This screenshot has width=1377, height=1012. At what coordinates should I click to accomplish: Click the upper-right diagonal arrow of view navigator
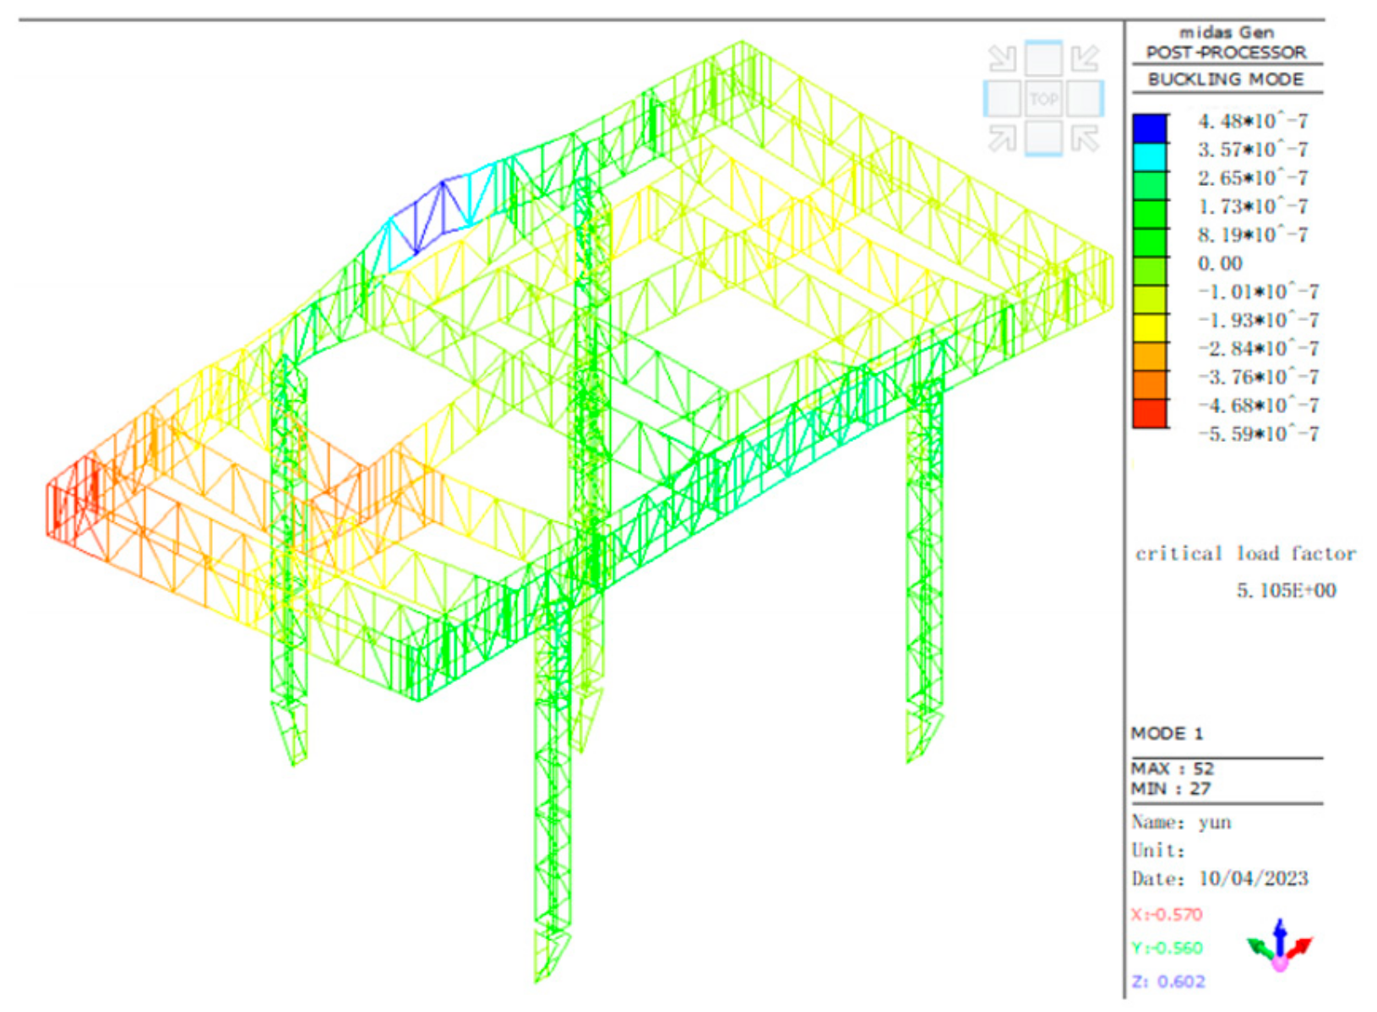(x=1085, y=59)
